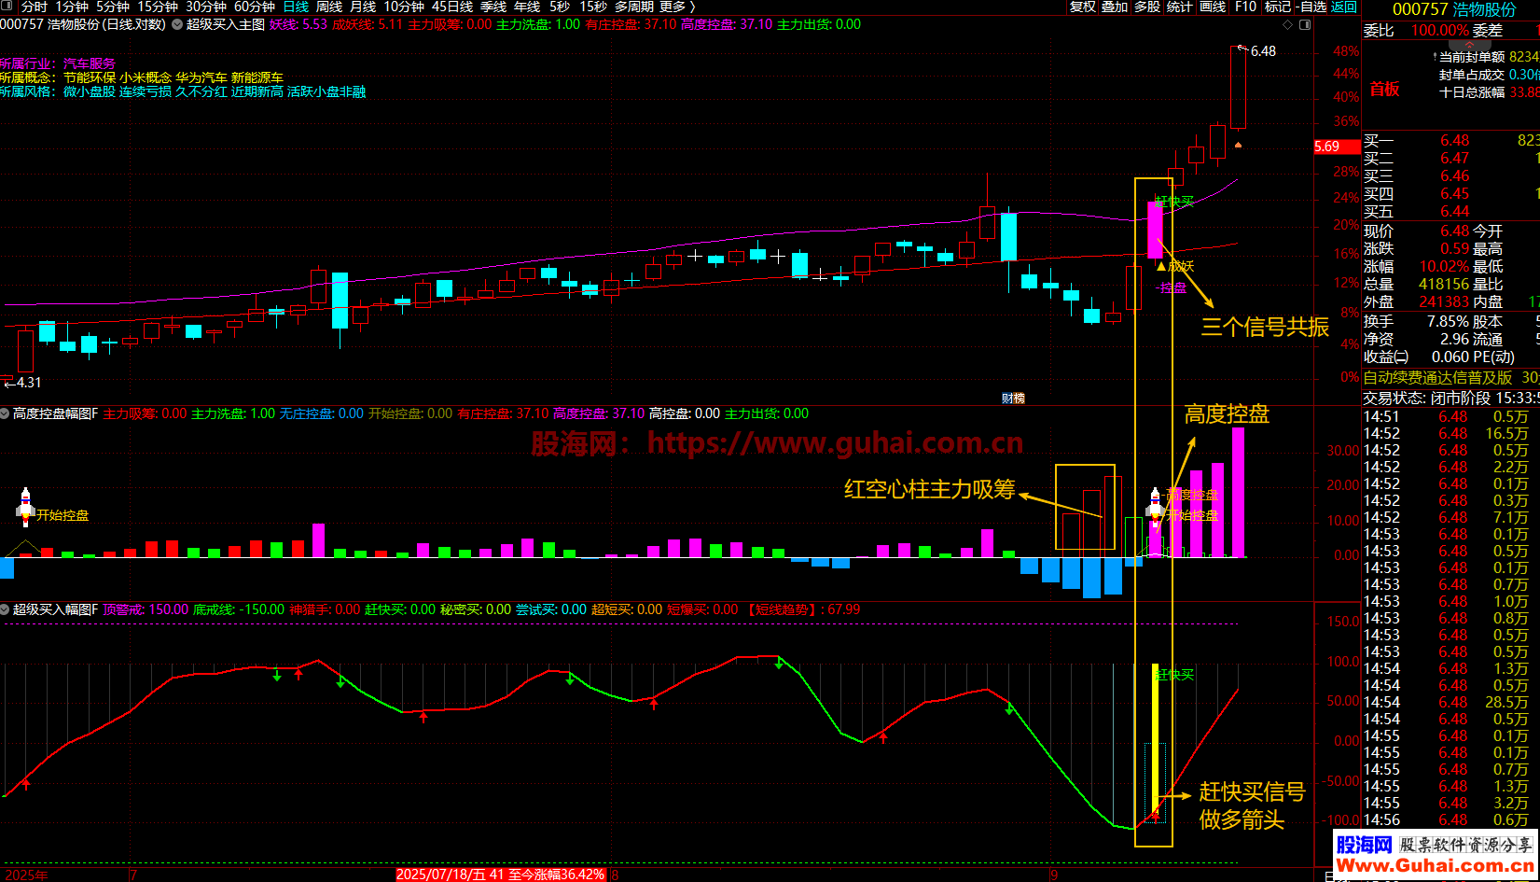
Task: Select the 日线 daily period tab
Action: [296, 7]
